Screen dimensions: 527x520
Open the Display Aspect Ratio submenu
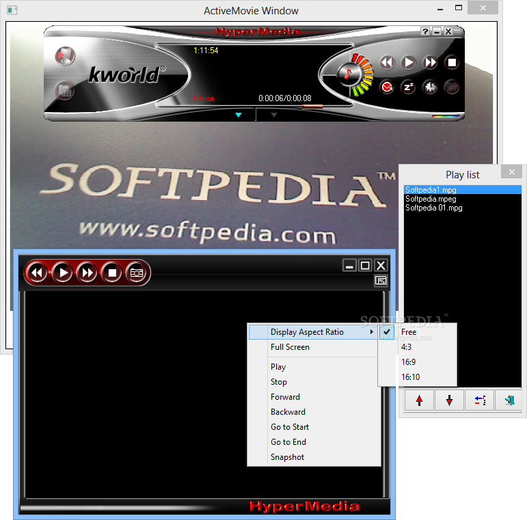pos(313,332)
